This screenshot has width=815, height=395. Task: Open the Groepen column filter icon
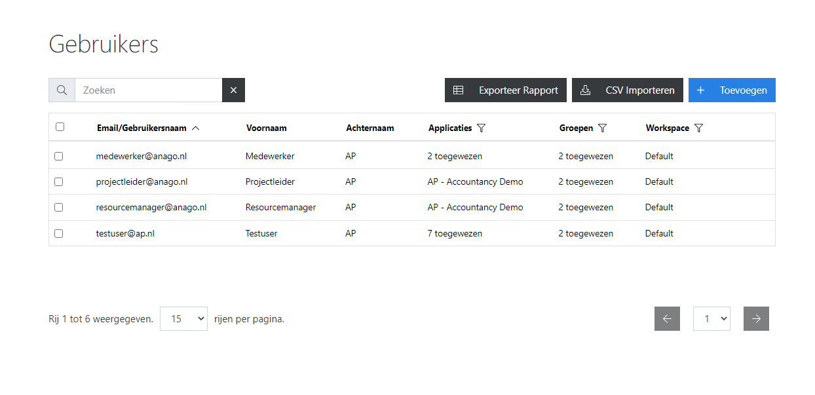coord(603,128)
